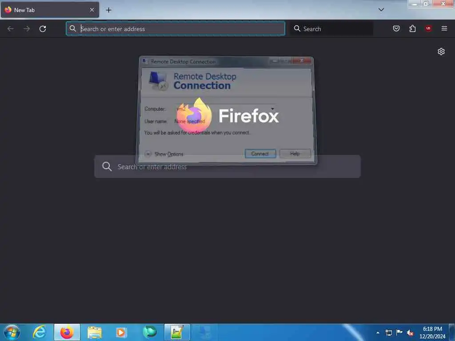Select the New Tab browser tab
455x341 pixels.
point(50,10)
